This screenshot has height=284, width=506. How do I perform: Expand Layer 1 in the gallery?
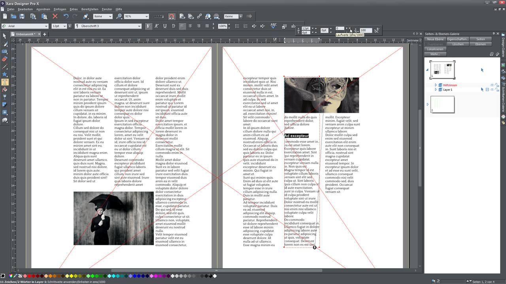[x=436, y=90]
